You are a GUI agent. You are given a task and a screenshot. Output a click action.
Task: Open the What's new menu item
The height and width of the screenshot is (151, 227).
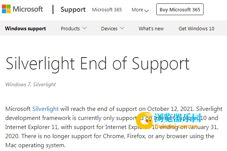(151, 28)
